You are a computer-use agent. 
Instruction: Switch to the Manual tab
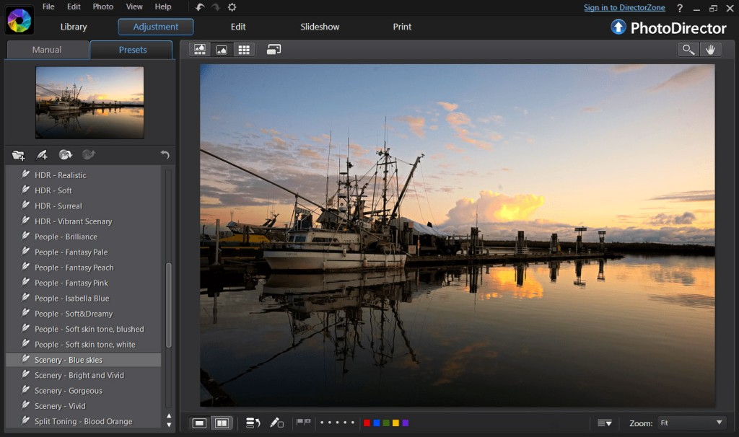(x=47, y=50)
